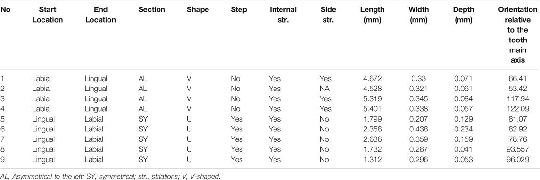Image resolution: width=540 pixels, height=180 pixels.
Task: Click the 'Depth (mm)' header
Action: tap(463, 15)
